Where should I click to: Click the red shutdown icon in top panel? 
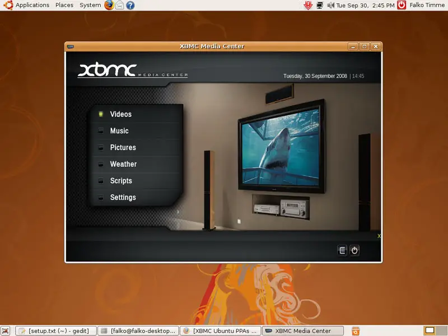tap(402, 5)
